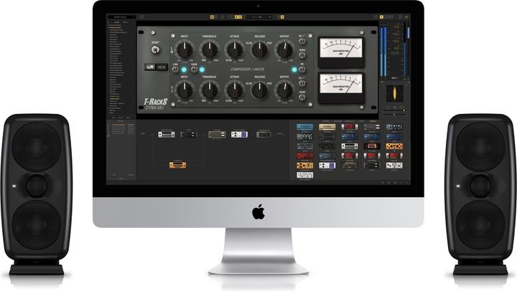
Task: Pick the solid red module starting browser's fourth row
Action: pyautogui.click(x=305, y=156)
